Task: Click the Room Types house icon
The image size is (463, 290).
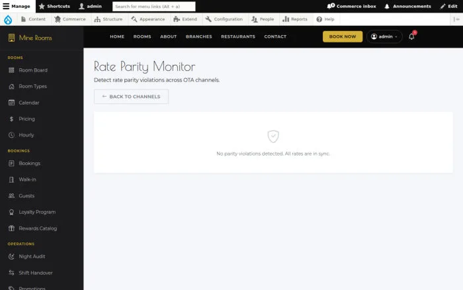Action: click(11, 86)
